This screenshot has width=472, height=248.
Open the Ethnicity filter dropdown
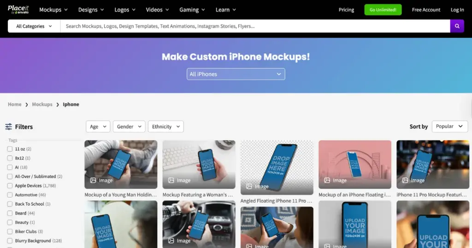[165, 126]
